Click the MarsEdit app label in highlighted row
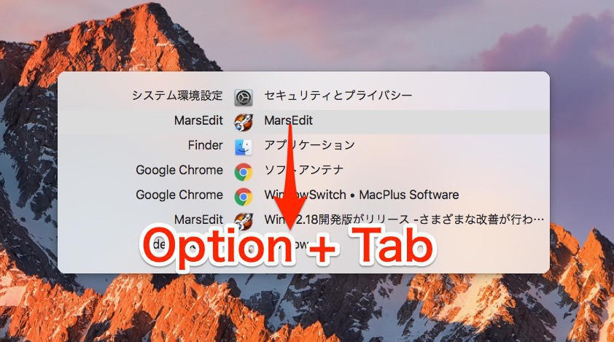 click(x=198, y=120)
